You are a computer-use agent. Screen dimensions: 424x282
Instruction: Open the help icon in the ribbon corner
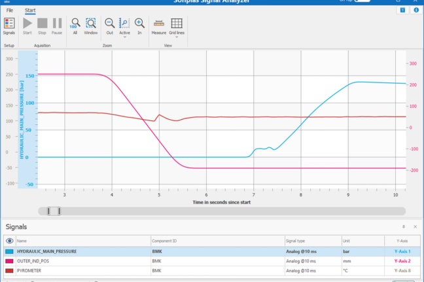[402, 10]
